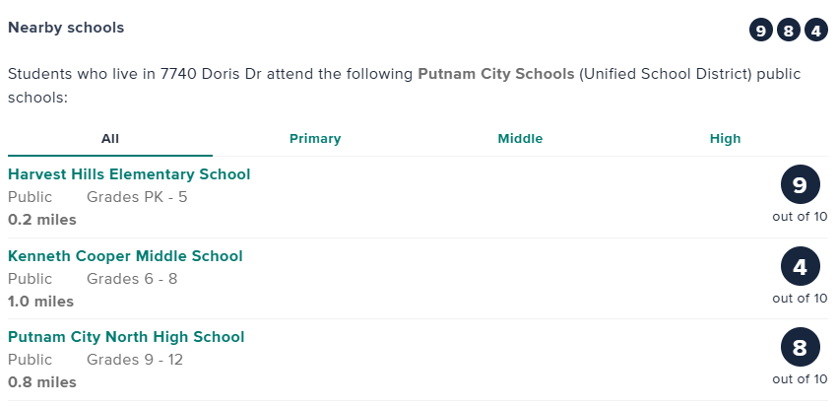
Task: Open Kenneth Cooper Middle School link
Action: point(125,256)
